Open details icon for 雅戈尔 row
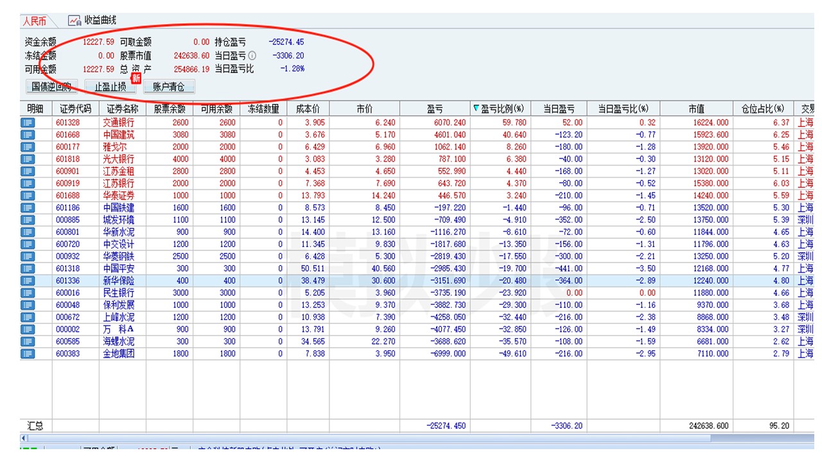The height and width of the screenshot is (462, 822). (x=28, y=147)
